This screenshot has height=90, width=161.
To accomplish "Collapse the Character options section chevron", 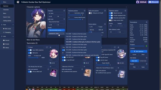I will [x=126, y=7].
